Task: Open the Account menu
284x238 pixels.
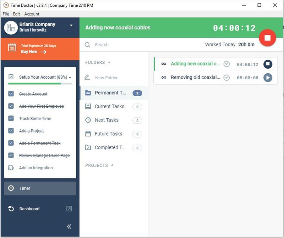Action: pos(32,14)
